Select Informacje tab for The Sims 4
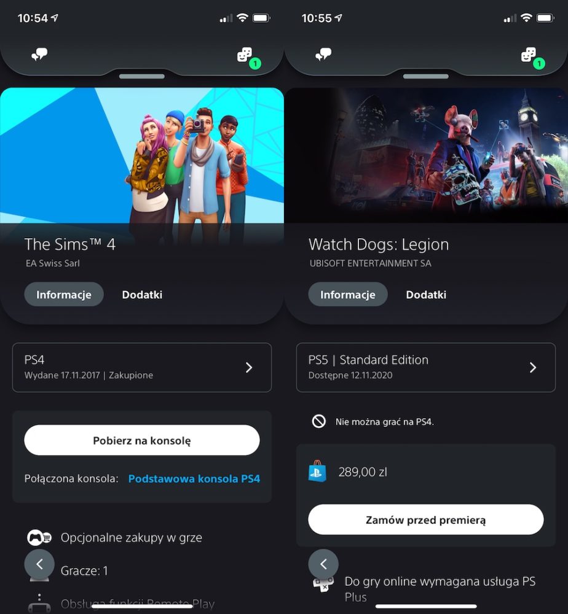568x614 pixels. pyautogui.click(x=64, y=295)
